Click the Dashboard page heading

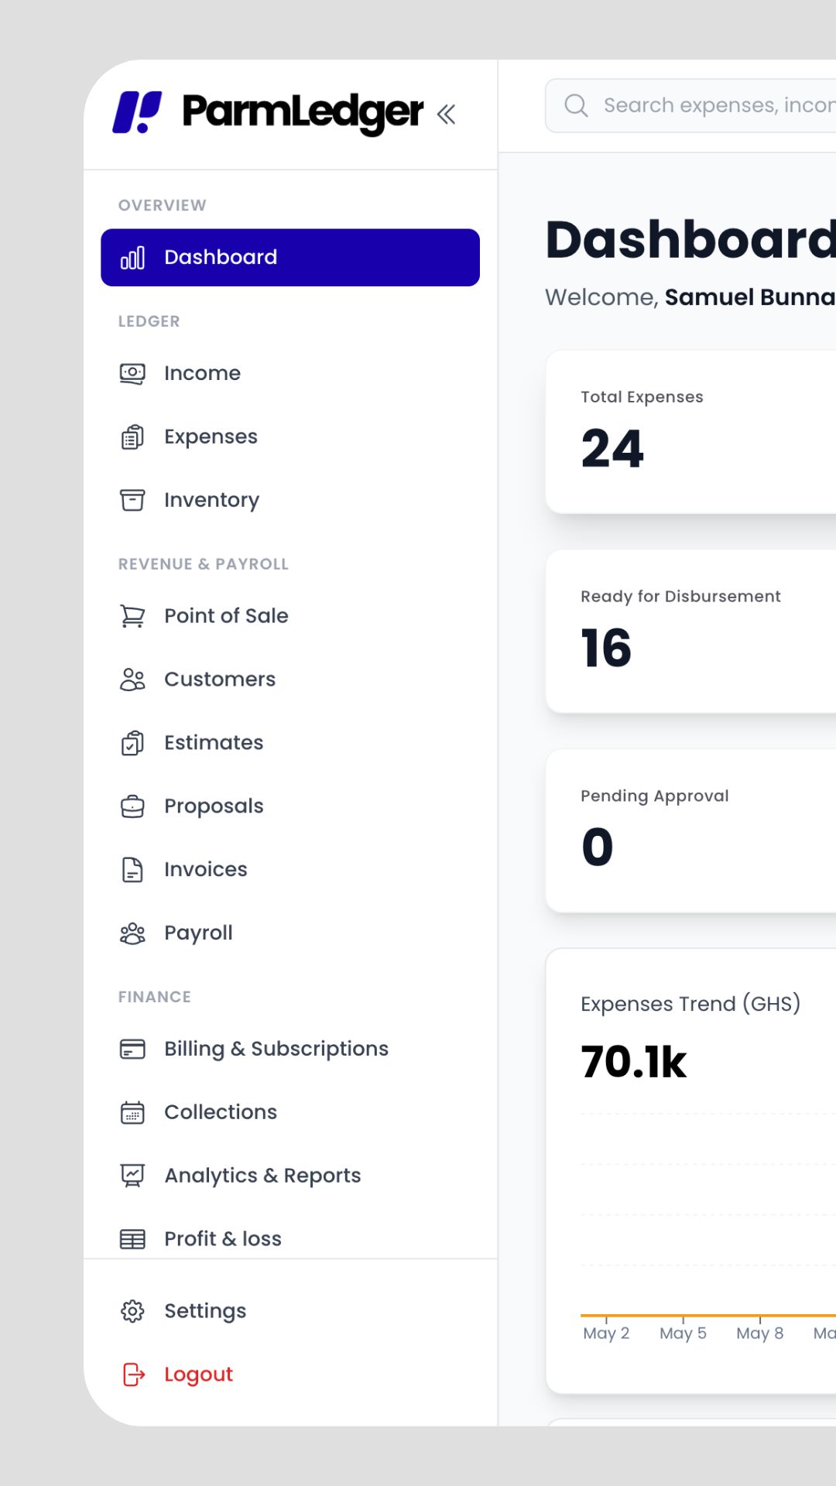[x=690, y=239]
